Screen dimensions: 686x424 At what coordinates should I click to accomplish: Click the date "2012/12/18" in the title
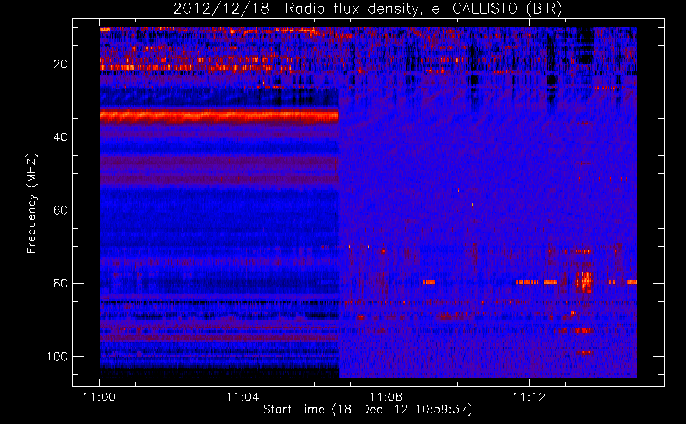[x=221, y=9]
